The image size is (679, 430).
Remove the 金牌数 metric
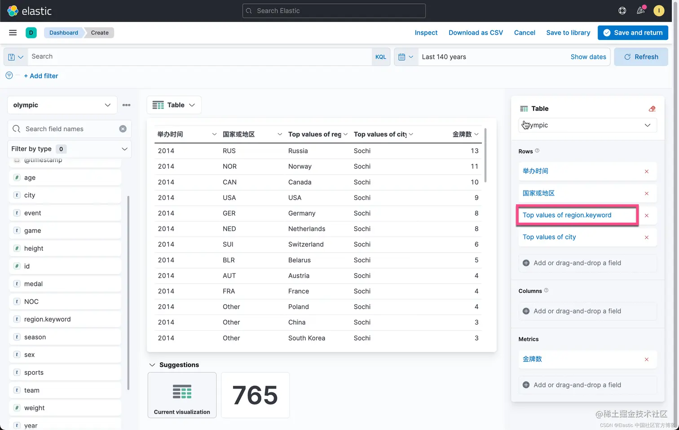pos(647,359)
